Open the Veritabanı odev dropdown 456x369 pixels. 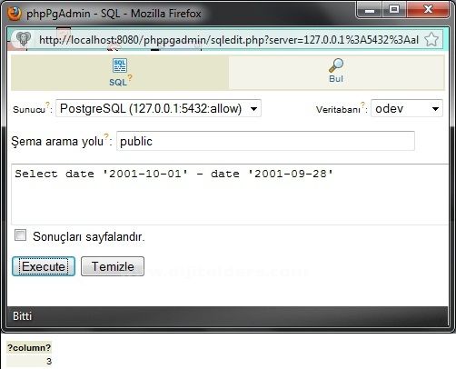[x=407, y=108]
